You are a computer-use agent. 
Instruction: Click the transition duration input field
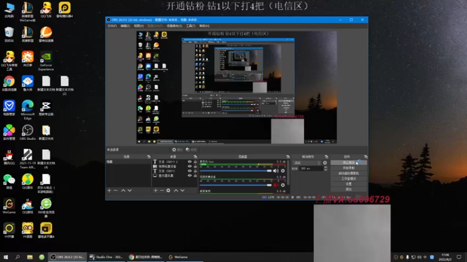tap(311, 168)
